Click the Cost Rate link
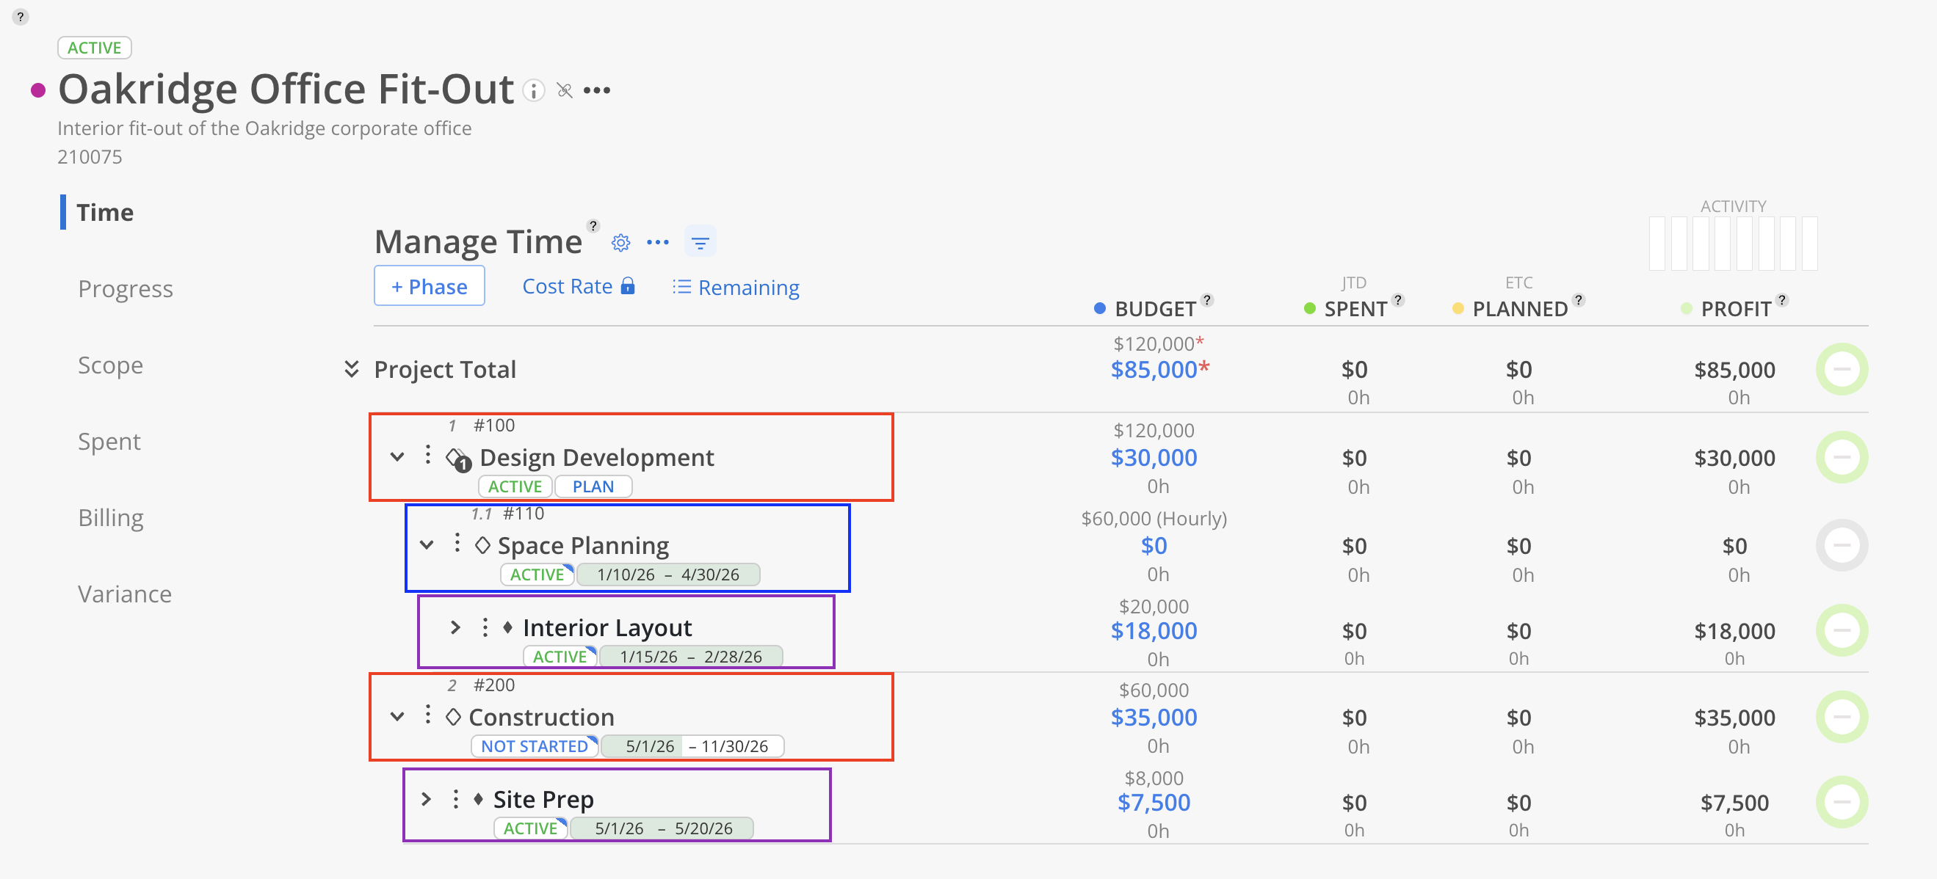 [567, 286]
